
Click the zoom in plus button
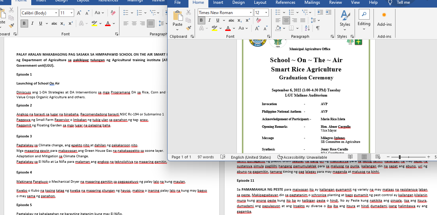(x=428, y=157)
